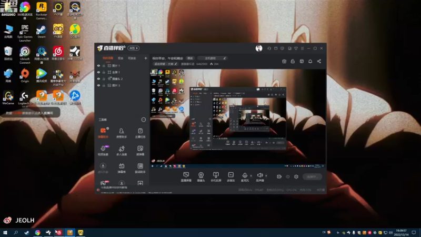Collapse the 工具箱 toolbox panel
The height and width of the screenshot is (237, 421).
[144, 120]
